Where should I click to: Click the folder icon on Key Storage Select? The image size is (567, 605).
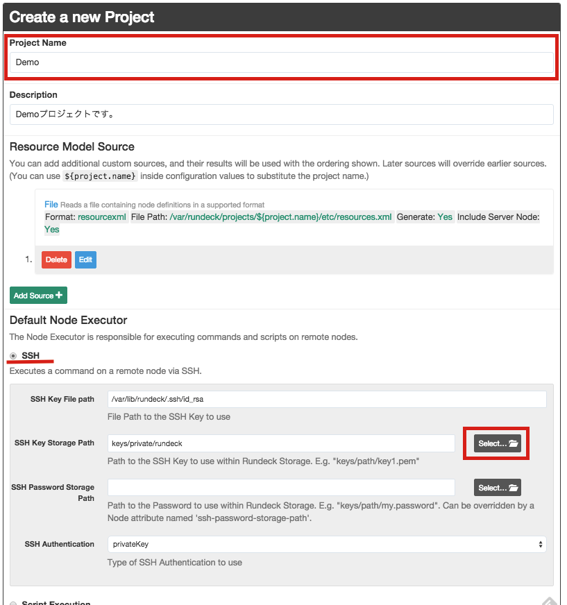tap(514, 443)
